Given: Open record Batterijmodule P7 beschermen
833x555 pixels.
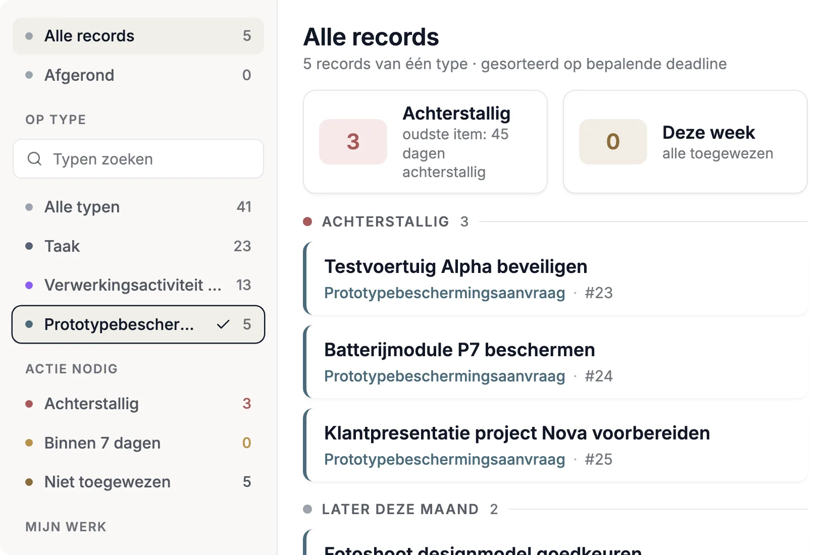Looking at the screenshot, I should [x=555, y=362].
